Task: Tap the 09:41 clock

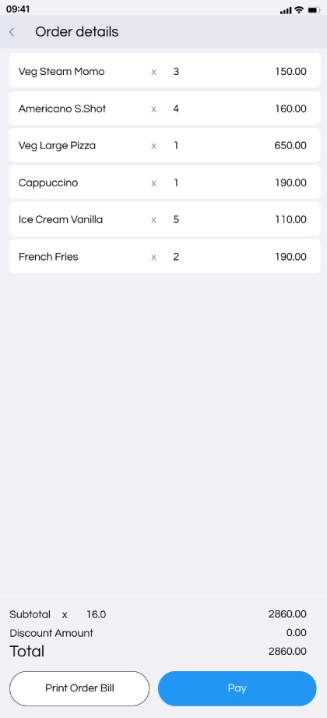Action: pos(18,9)
